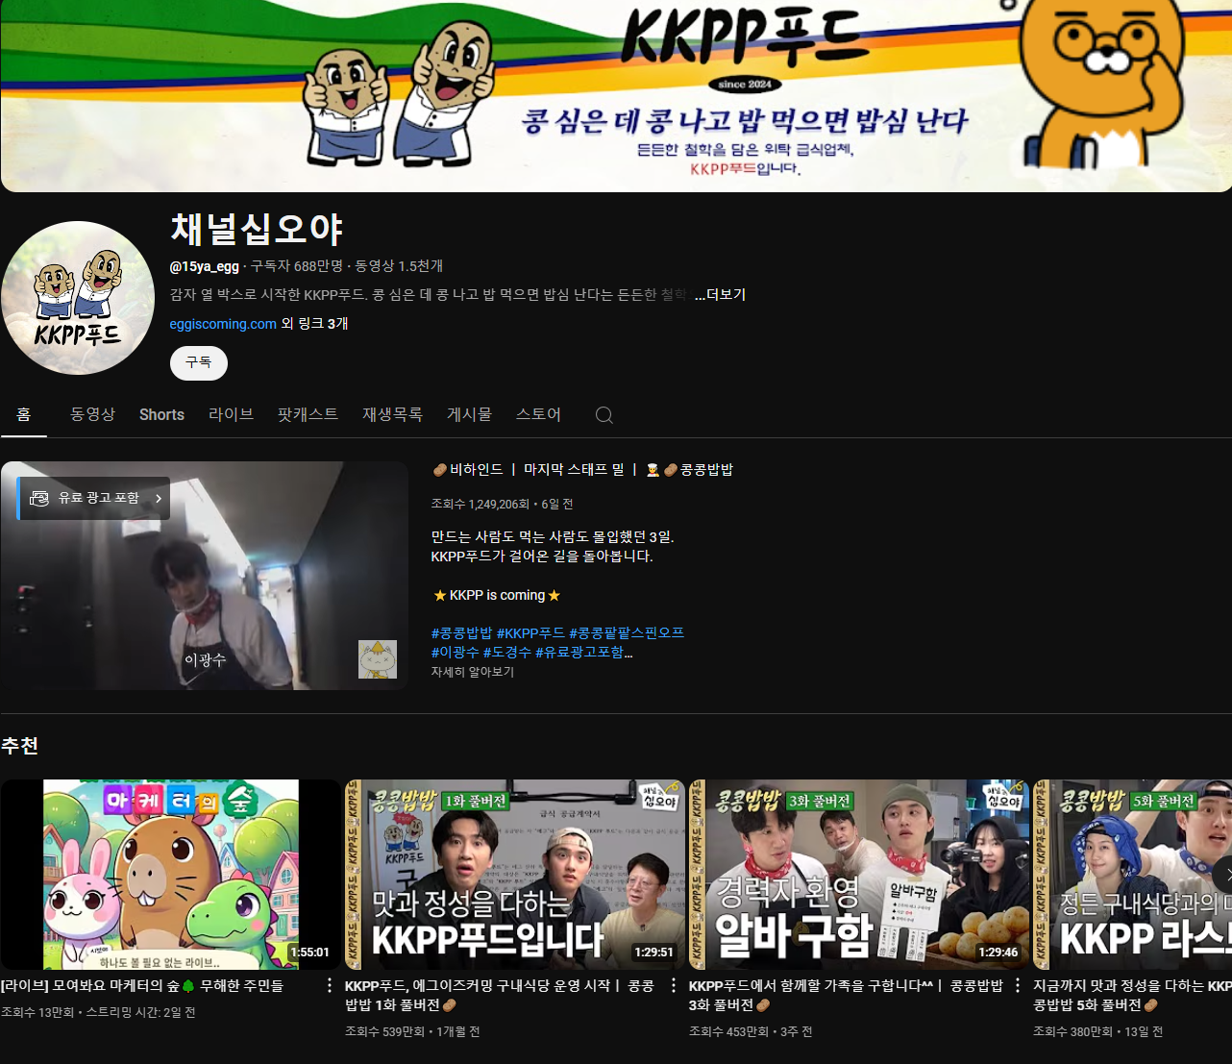Open the 팟캐스트 tab
This screenshot has width=1232, height=1064.
pyautogui.click(x=308, y=414)
